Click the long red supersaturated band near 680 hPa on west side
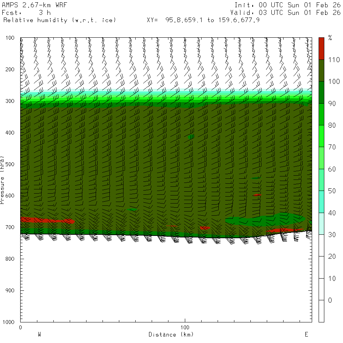343x343 pixels. click(x=47, y=220)
